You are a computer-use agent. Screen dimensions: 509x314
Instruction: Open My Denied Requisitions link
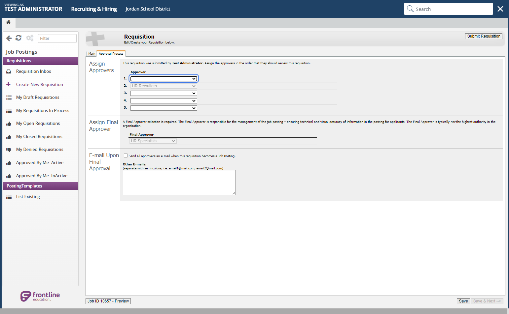click(40, 150)
